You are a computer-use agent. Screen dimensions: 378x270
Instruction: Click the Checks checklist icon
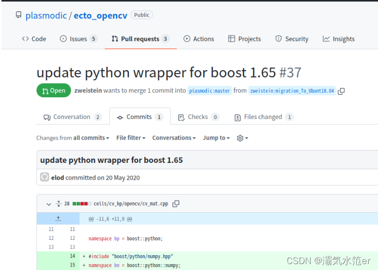(x=181, y=117)
